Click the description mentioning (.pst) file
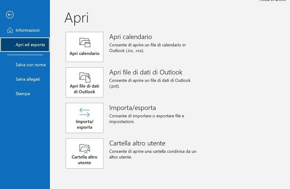 click(x=150, y=83)
